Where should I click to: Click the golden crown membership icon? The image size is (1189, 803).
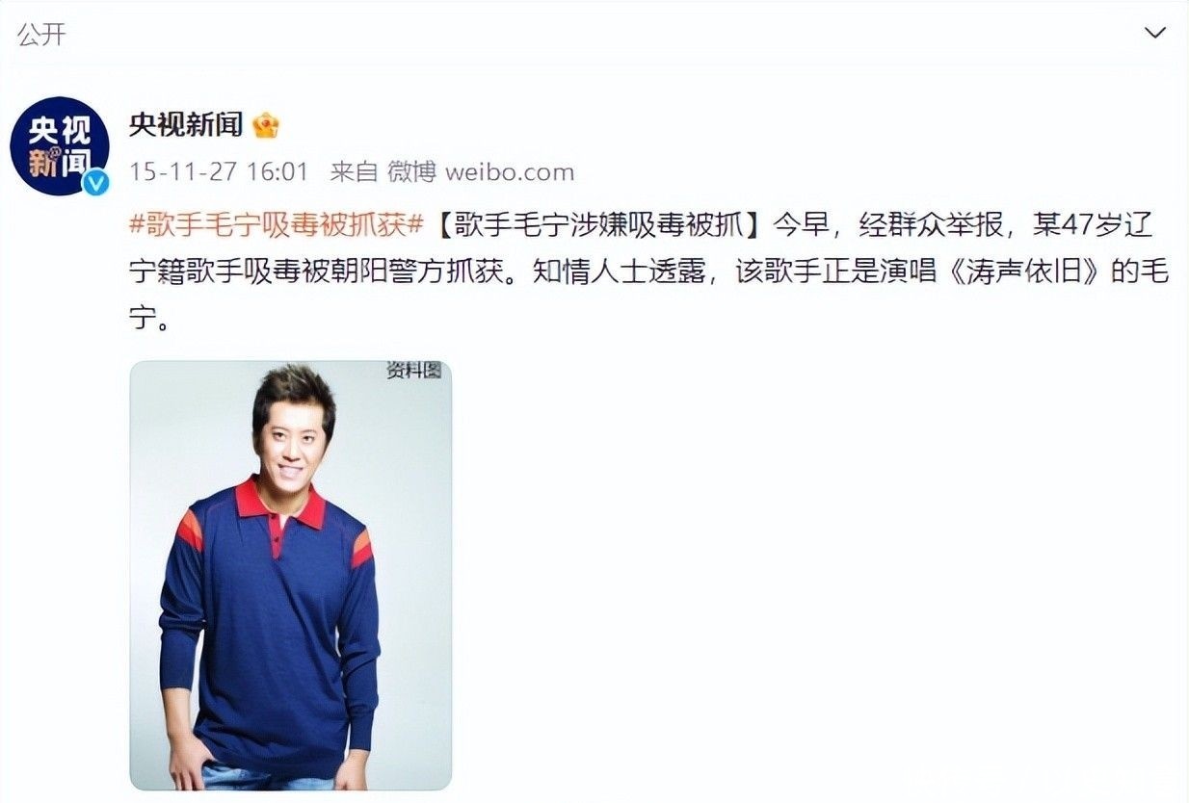pos(265,125)
